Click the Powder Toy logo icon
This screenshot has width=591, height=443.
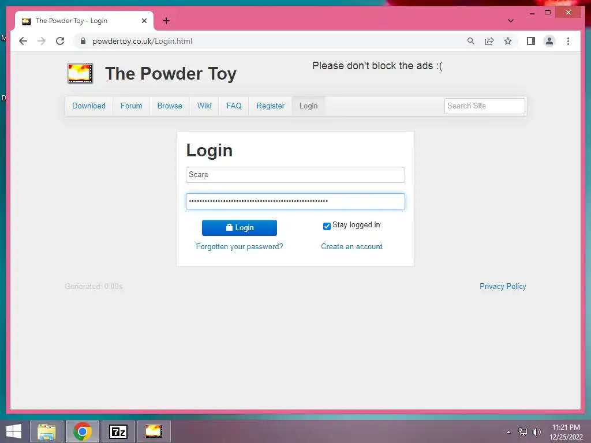coord(80,73)
